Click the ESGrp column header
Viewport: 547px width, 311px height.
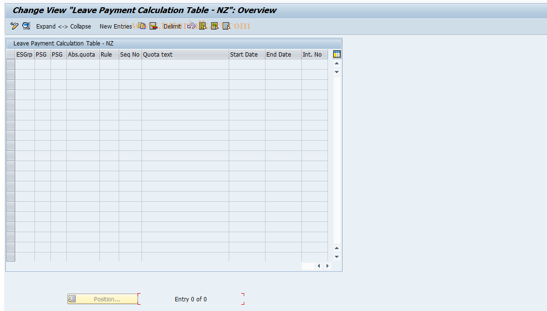click(x=24, y=54)
